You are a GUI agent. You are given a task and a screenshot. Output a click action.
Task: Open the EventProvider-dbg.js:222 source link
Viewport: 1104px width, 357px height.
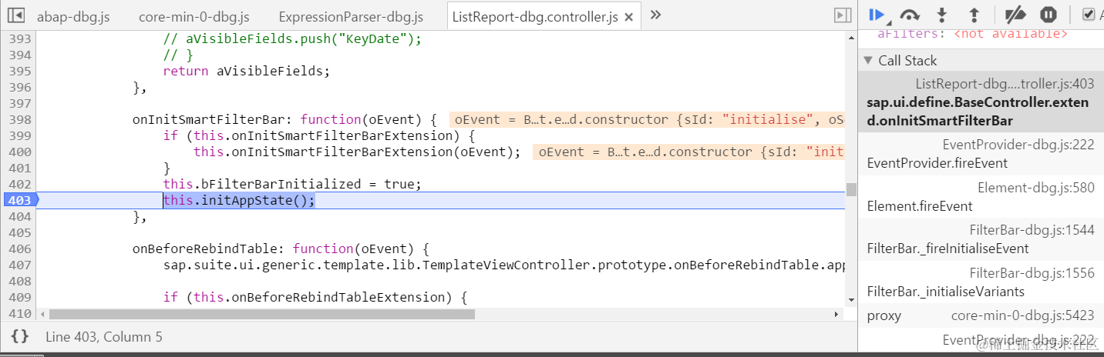pos(1018,145)
